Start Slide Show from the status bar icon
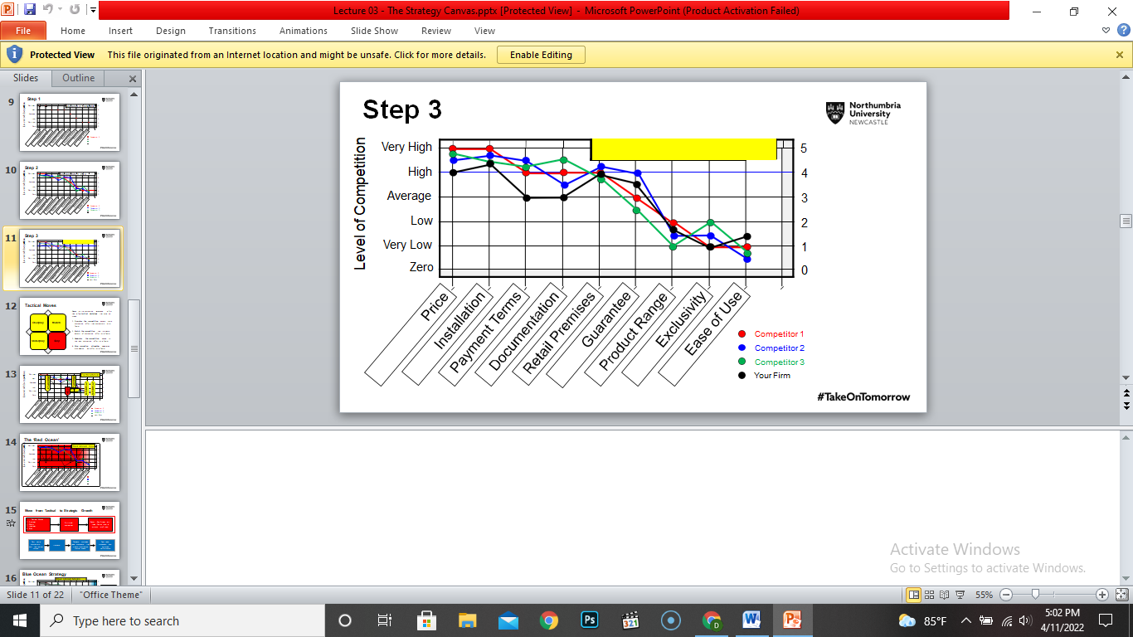 pyautogui.click(x=960, y=595)
